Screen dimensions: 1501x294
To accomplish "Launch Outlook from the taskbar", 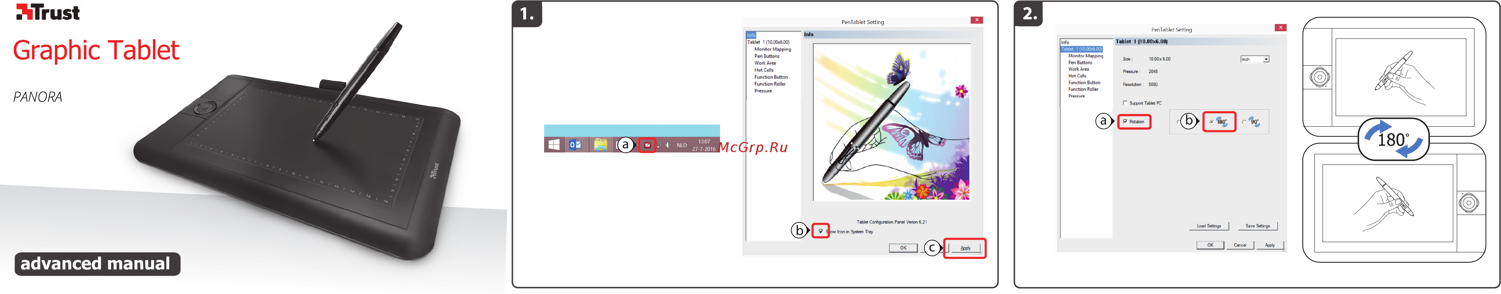I will [x=575, y=145].
